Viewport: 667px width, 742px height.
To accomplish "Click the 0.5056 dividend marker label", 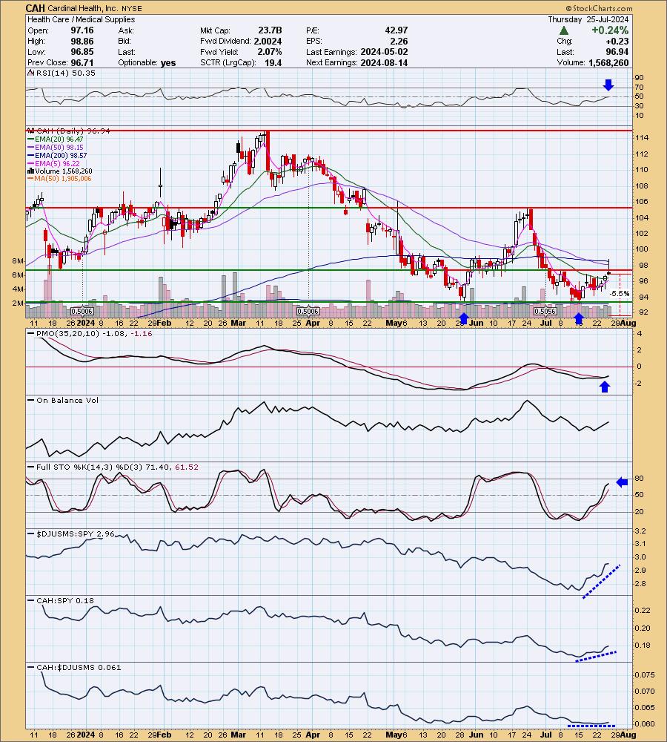I will [x=545, y=312].
